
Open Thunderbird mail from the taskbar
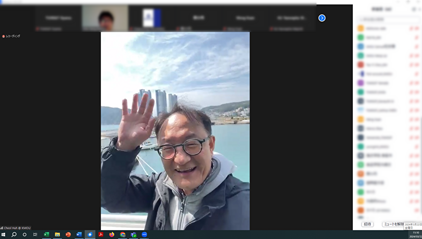click(x=90, y=234)
